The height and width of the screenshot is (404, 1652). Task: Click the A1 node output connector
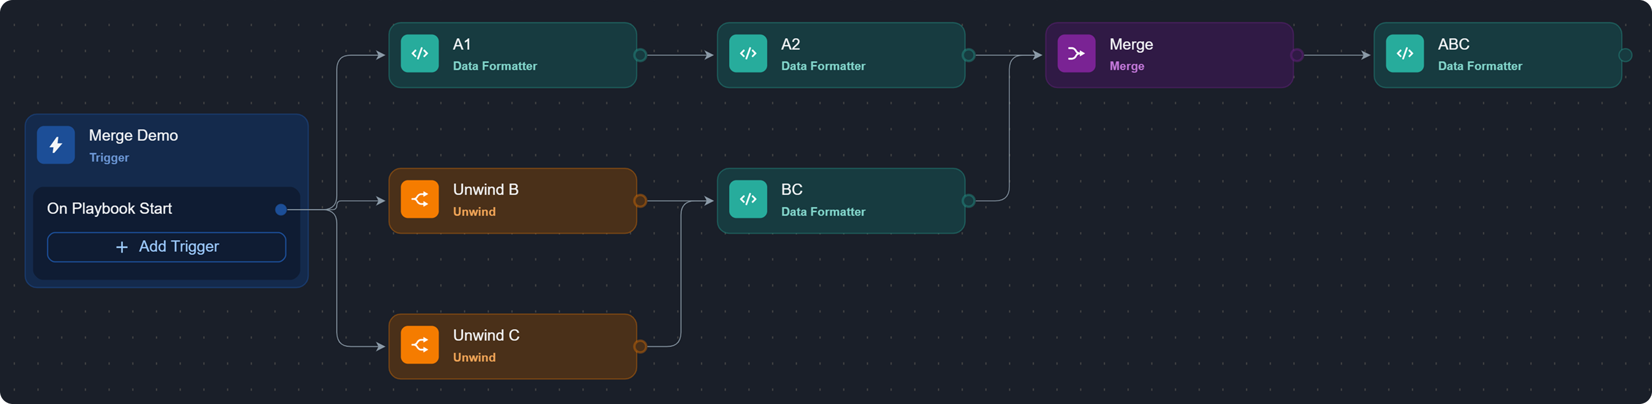pyautogui.click(x=640, y=55)
